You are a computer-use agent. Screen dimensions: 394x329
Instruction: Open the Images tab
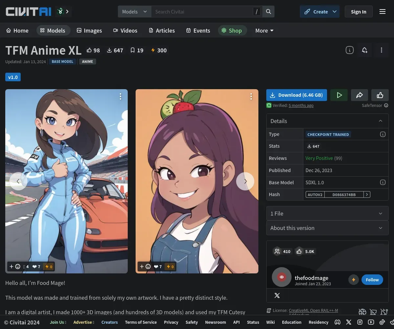tap(89, 30)
